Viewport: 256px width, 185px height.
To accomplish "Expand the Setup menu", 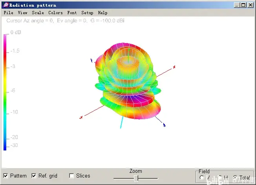I will (87, 13).
